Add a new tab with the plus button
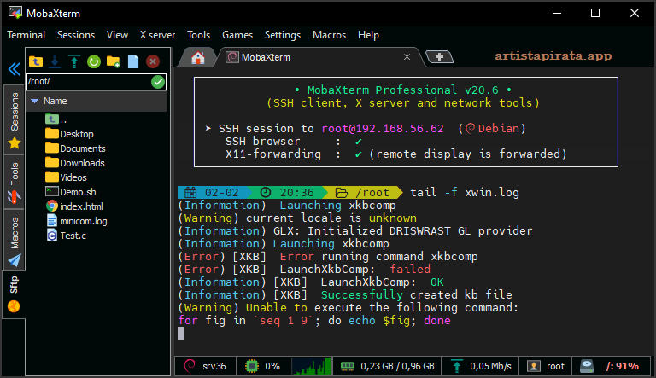This screenshot has height=378, width=656. click(439, 57)
